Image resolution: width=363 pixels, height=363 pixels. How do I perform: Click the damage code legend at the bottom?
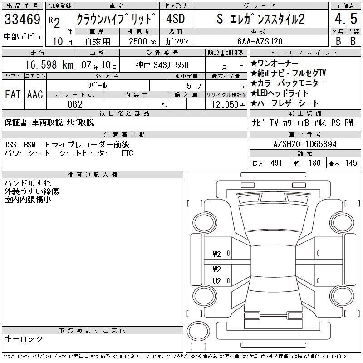[x=175, y=357]
